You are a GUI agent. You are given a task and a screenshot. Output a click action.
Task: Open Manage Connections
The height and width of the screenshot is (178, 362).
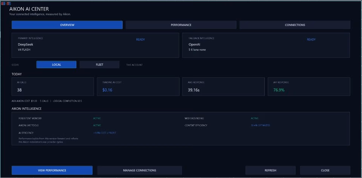[x=140, y=170]
